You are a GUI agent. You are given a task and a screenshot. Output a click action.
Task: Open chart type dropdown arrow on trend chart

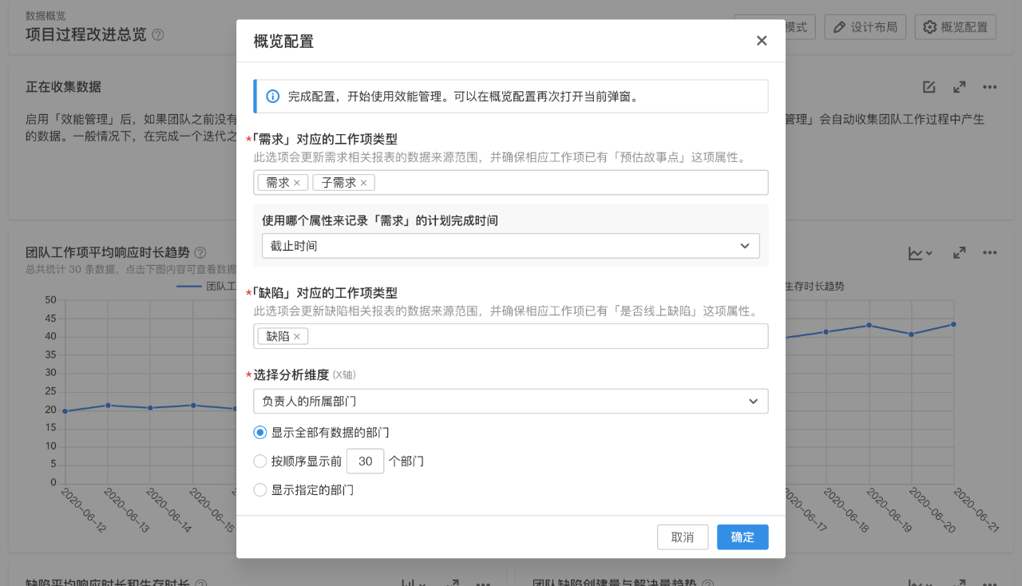(x=928, y=251)
